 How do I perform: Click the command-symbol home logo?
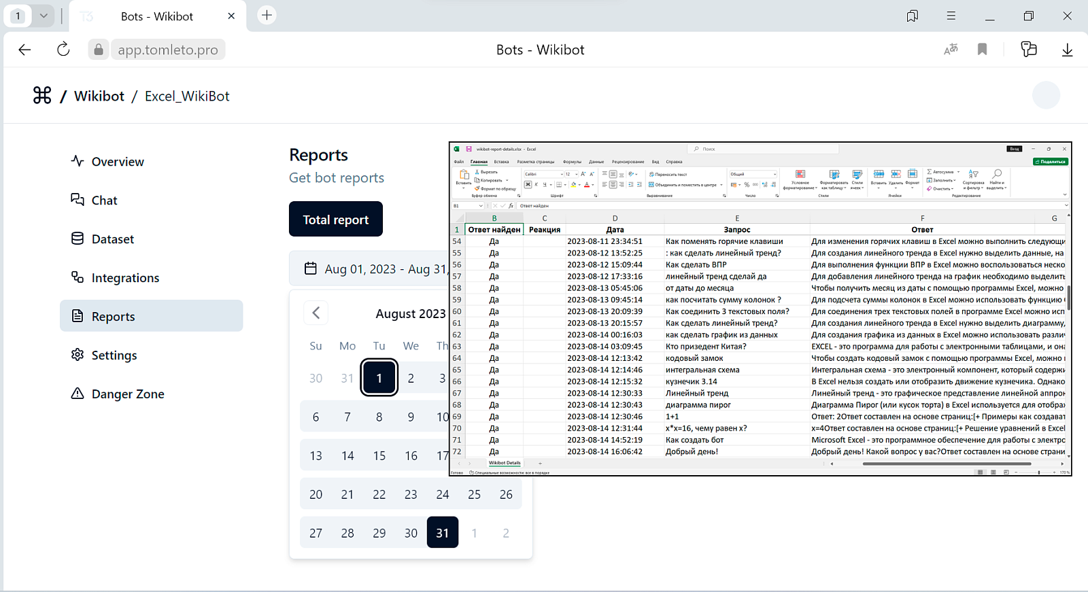(x=42, y=96)
